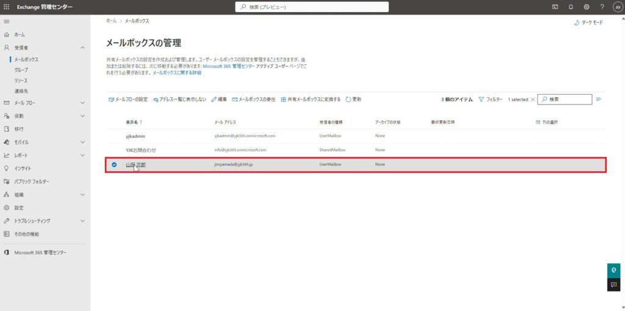Open Microsoft 365 管理センター link in description
This screenshot has width=625, height=311.
tap(229, 66)
